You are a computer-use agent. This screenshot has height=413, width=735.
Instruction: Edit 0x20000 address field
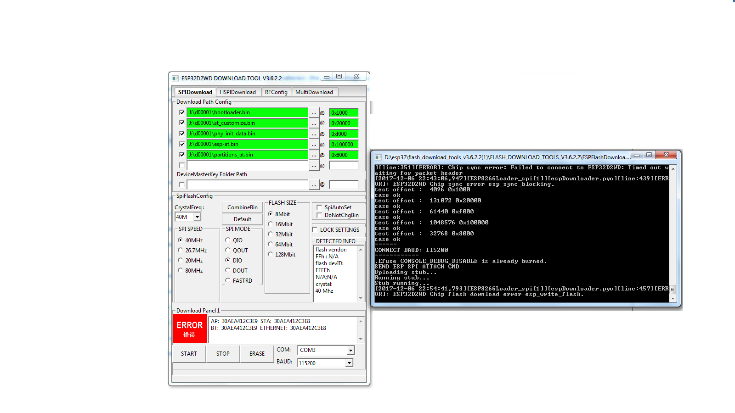click(344, 123)
